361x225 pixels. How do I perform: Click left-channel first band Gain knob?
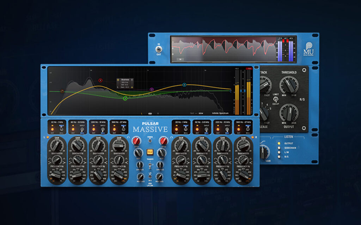point(57,145)
